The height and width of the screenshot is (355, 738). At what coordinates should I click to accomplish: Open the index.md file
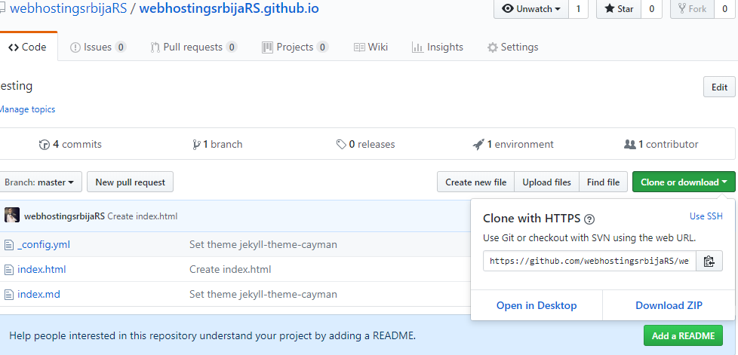(38, 295)
